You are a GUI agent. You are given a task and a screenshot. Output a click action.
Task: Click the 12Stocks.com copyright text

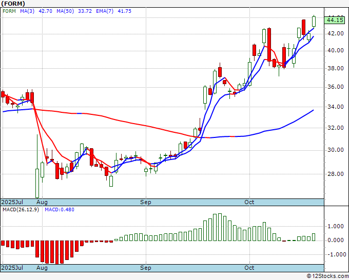[x=327, y=276]
